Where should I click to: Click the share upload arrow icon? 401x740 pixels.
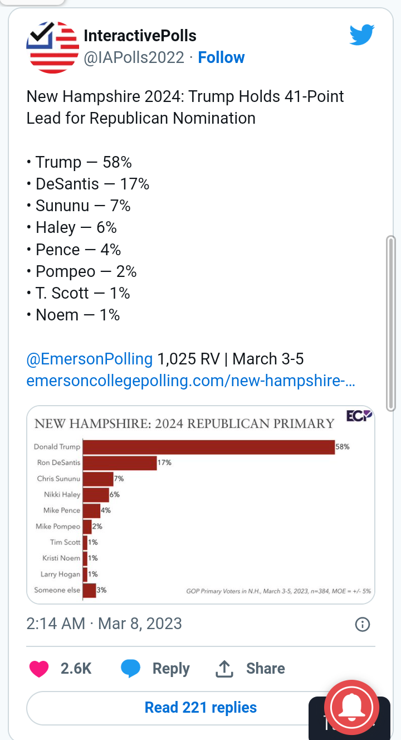(224, 669)
